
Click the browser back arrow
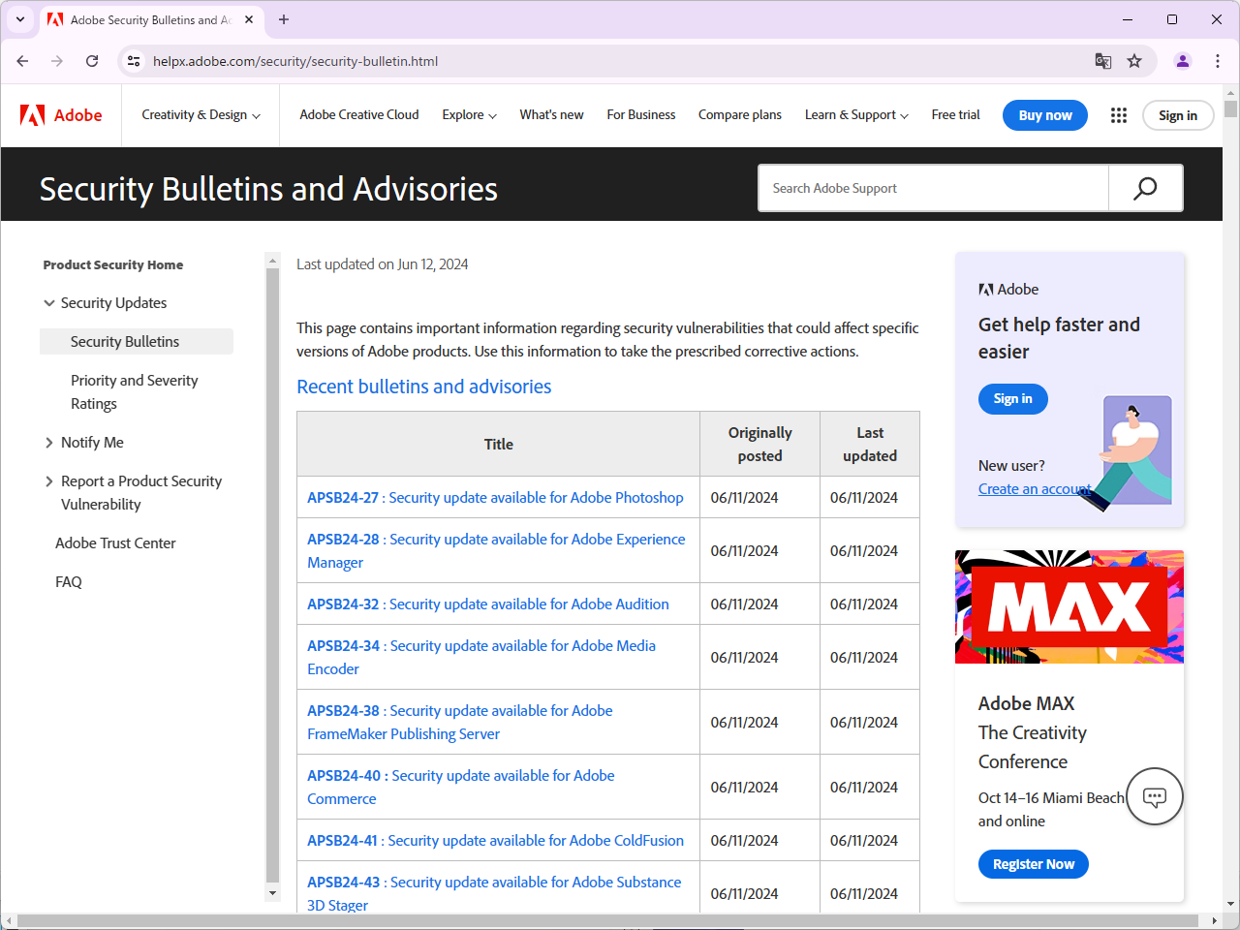coord(22,61)
